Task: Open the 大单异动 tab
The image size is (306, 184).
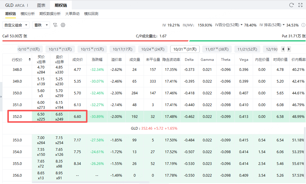Action: (x=72, y=14)
